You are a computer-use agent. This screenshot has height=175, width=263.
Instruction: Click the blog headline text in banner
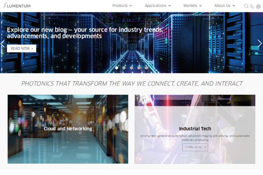click(x=85, y=33)
